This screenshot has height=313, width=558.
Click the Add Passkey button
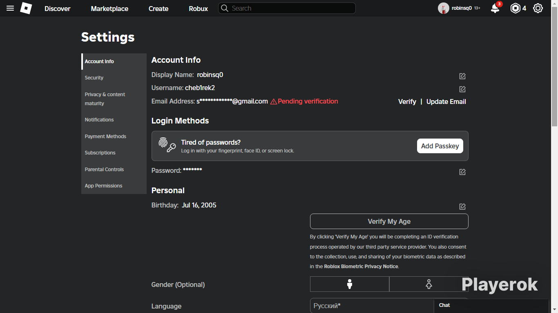[440, 146]
